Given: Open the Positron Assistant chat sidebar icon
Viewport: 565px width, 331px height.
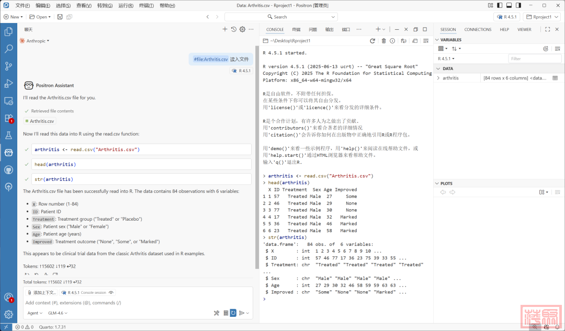Looking at the screenshot, I should click(x=8, y=153).
